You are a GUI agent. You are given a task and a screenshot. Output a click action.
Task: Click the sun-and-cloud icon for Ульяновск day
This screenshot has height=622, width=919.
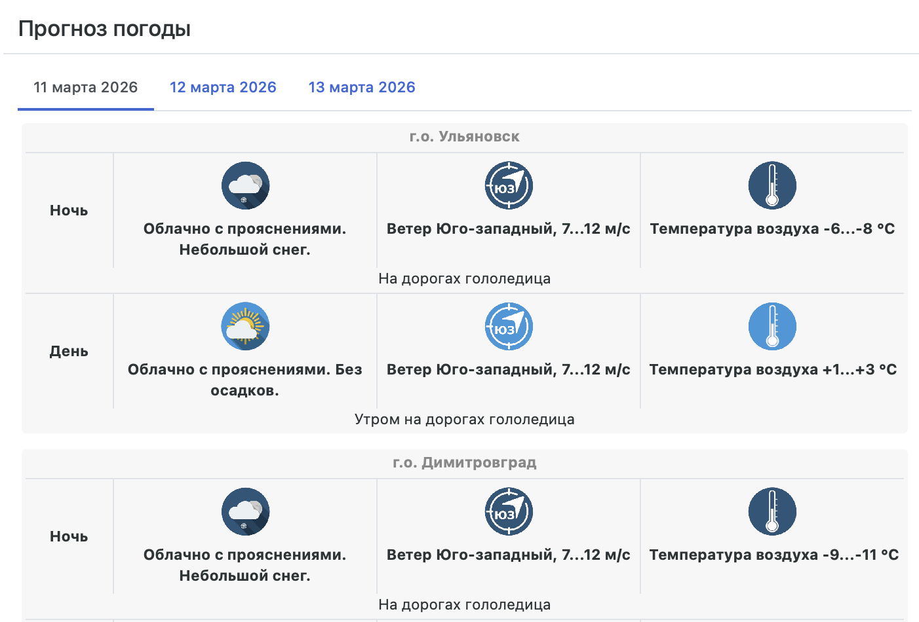click(x=245, y=326)
